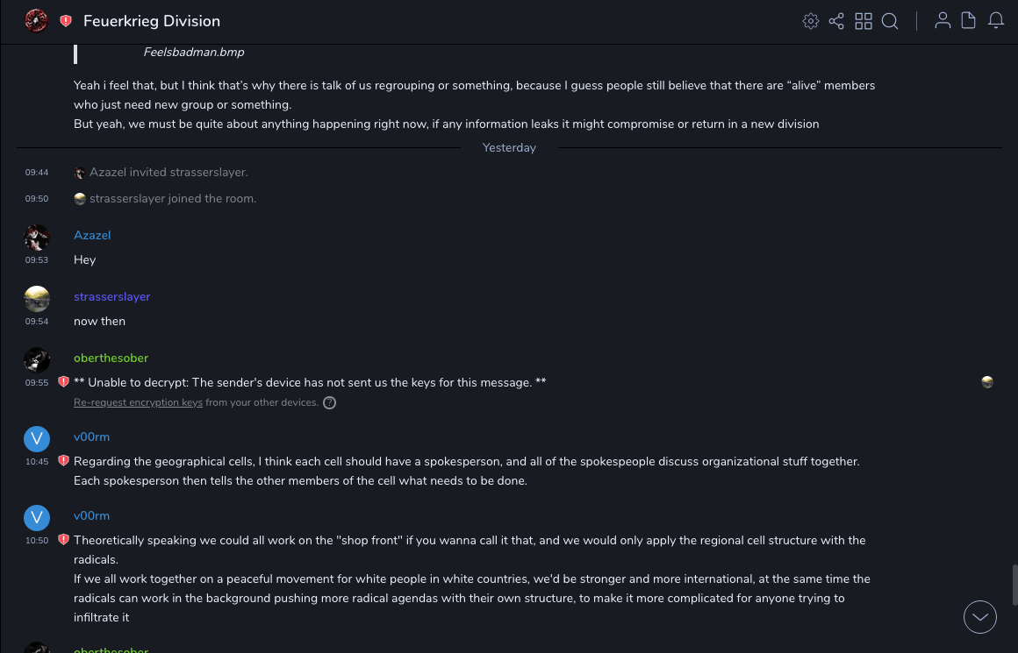The height and width of the screenshot is (653, 1018).
Task: Jump to bottom with the down-chevron button
Action: (x=980, y=617)
